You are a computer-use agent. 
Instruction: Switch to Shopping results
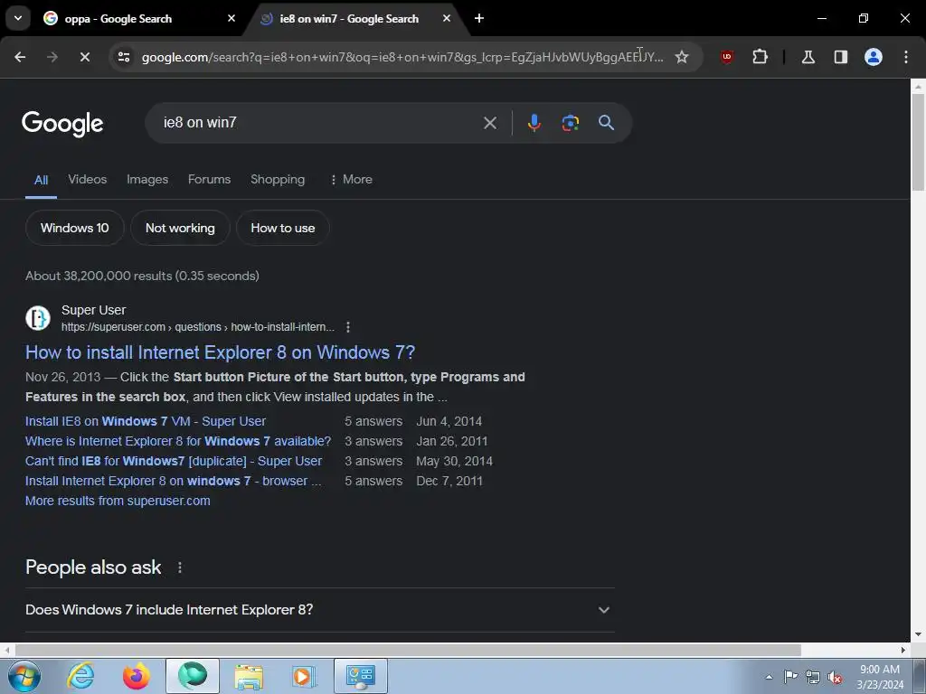tap(278, 180)
